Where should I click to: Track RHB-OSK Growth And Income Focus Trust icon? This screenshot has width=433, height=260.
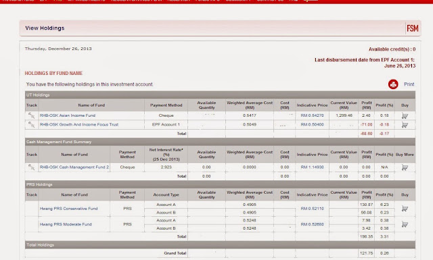(32, 125)
